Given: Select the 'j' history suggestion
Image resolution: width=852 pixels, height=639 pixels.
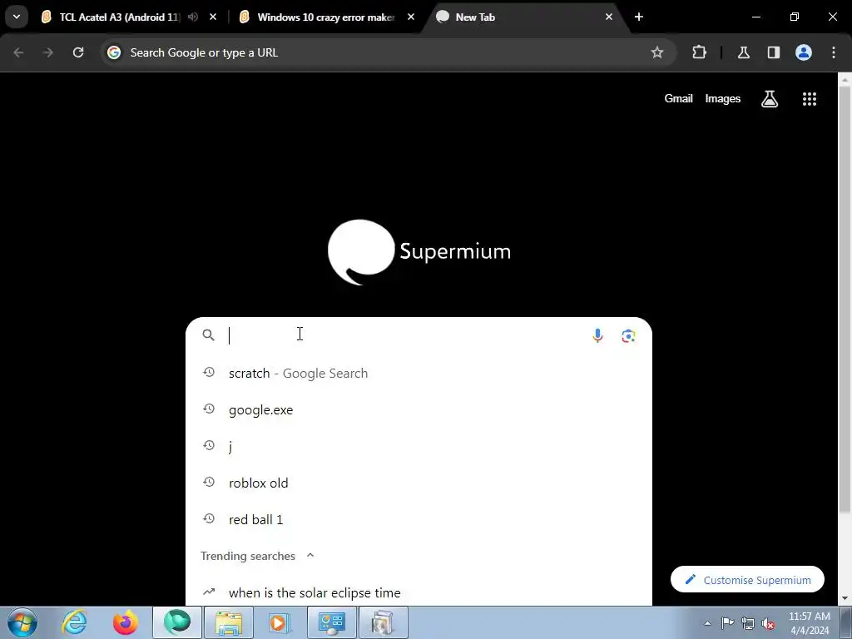Looking at the screenshot, I should click(x=419, y=446).
